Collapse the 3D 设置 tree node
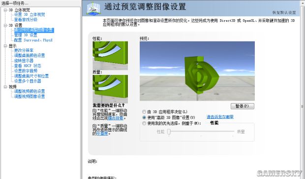Viewport: 305px width, 179px height. [x=5, y=25]
